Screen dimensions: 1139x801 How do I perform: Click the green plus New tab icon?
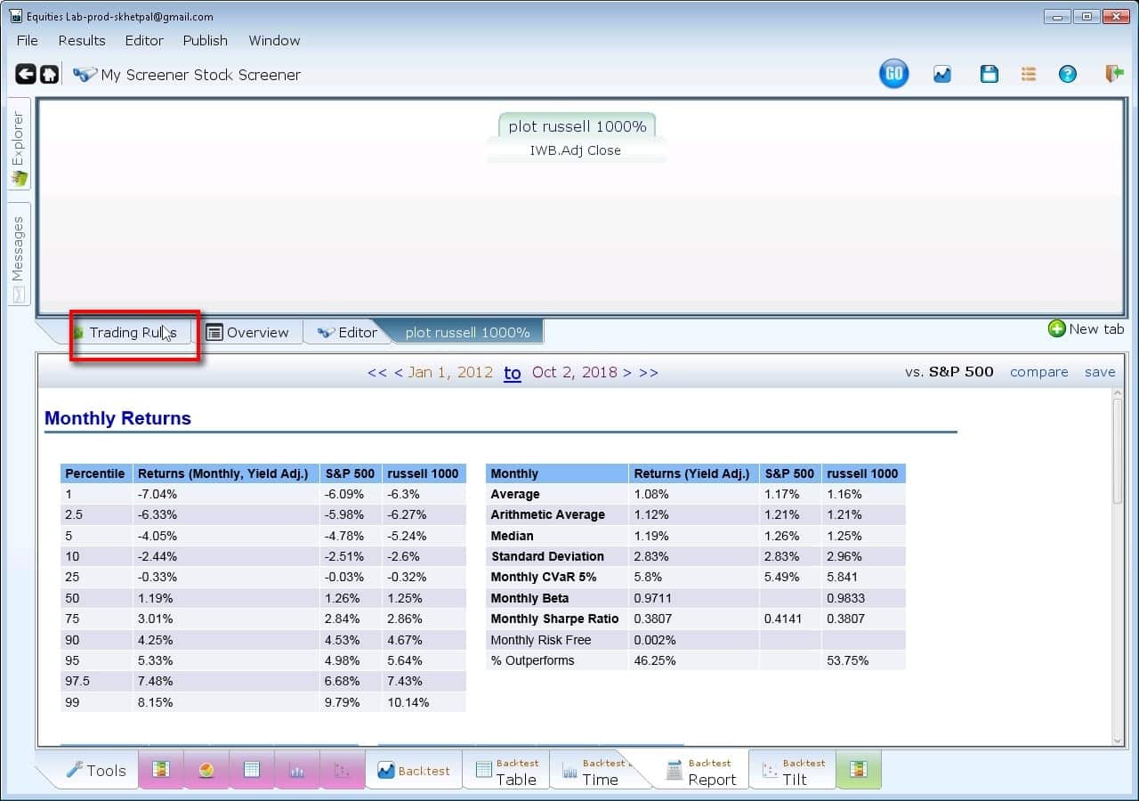(1057, 329)
